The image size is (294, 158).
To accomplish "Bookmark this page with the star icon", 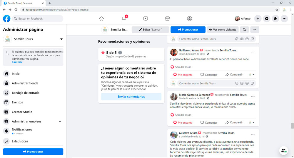I will click(277, 10).
